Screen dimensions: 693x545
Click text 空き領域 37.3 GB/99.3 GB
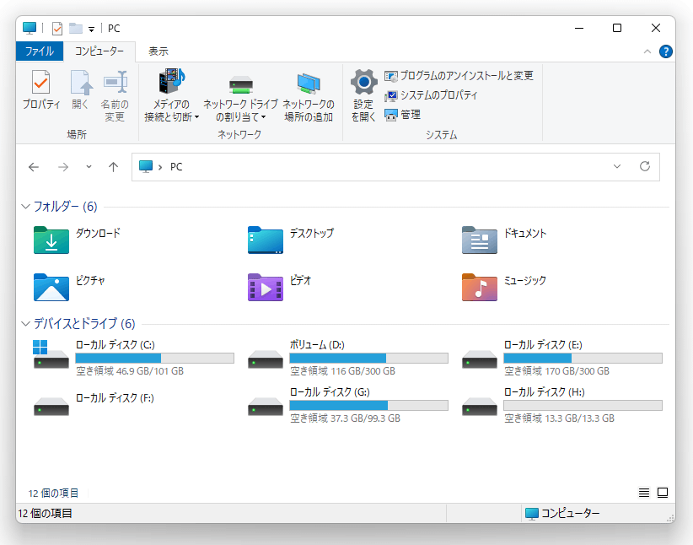tap(345, 418)
